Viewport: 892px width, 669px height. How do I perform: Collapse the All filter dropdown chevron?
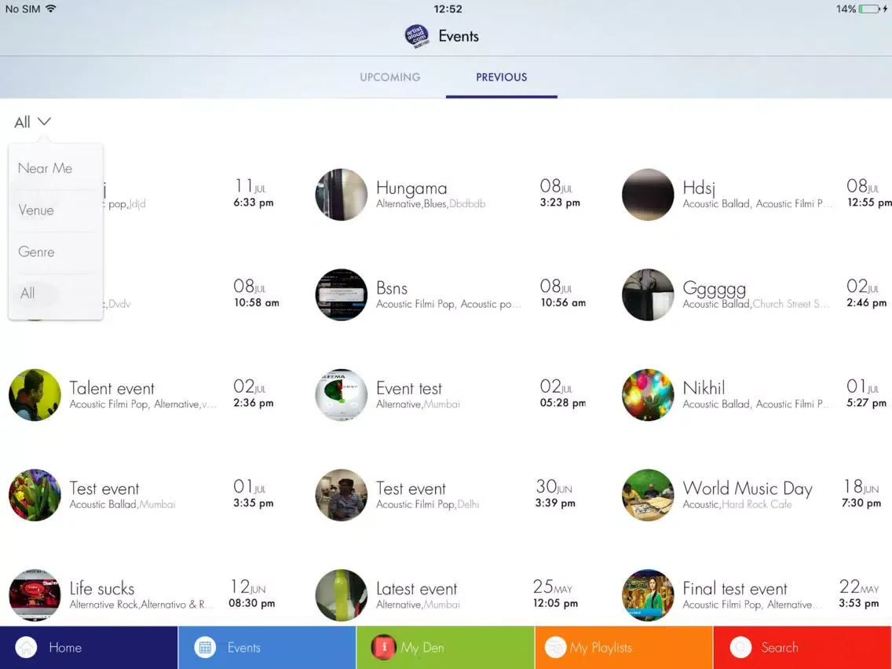coord(44,122)
